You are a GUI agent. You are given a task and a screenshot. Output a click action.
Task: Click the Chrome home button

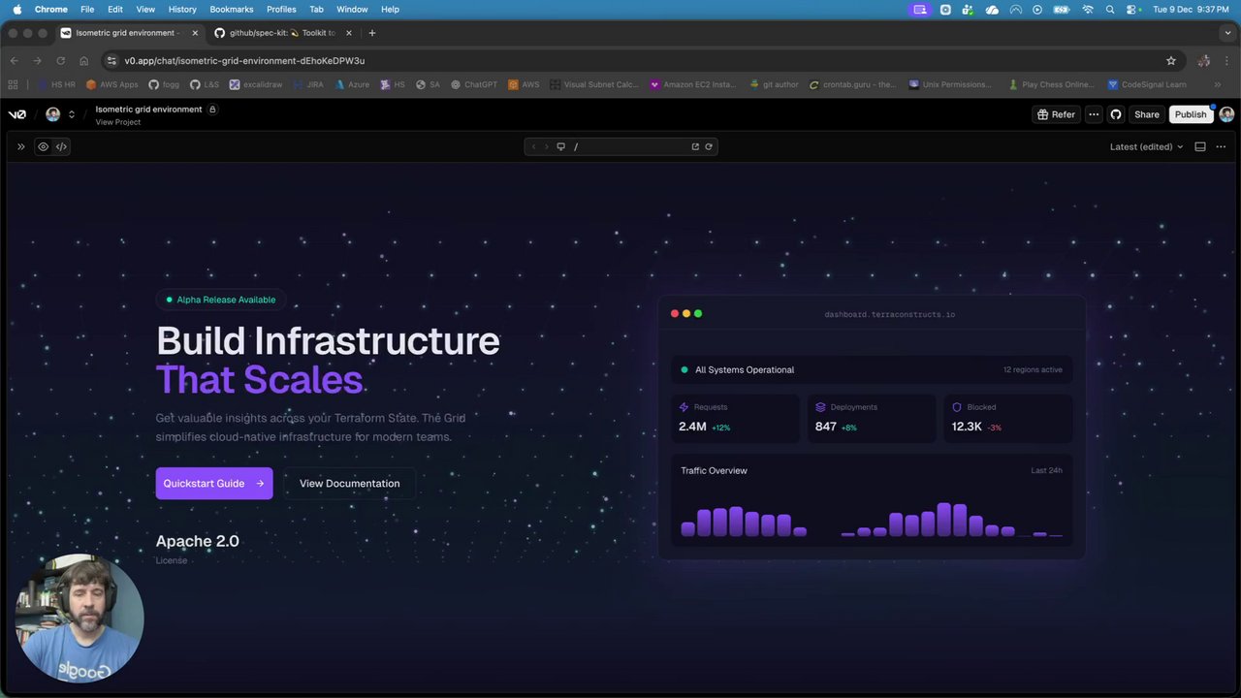[84, 60]
